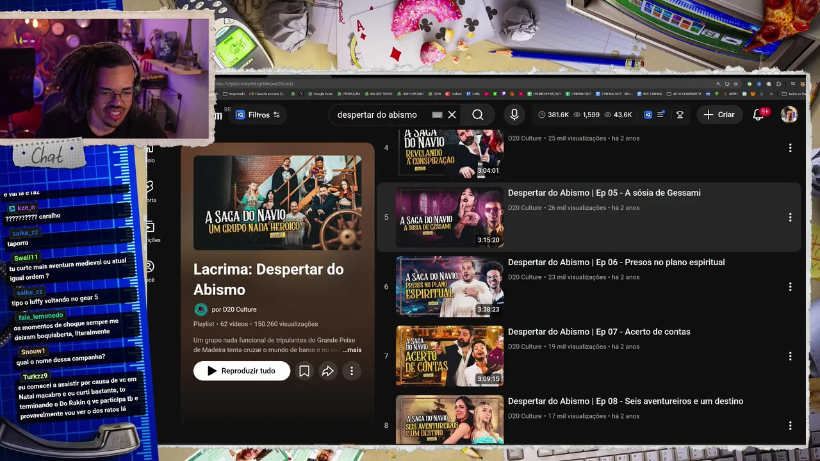The width and height of the screenshot is (820, 461).
Task: Open the Caixa de entrada bookmark
Action: tap(268, 94)
